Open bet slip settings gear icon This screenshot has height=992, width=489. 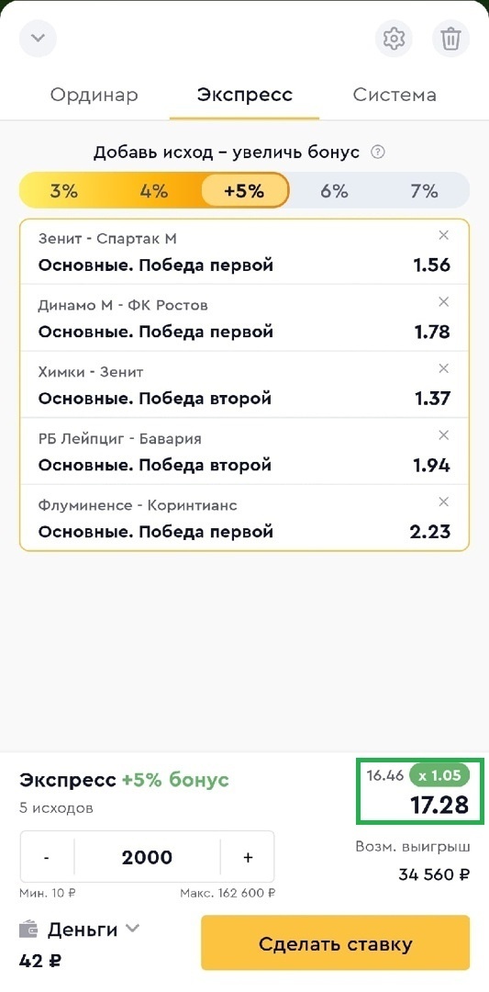[394, 39]
